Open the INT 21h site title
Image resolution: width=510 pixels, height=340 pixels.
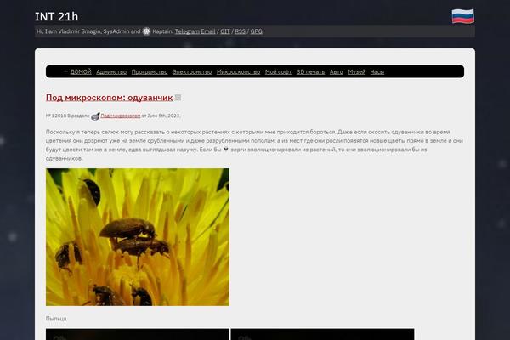coord(57,17)
